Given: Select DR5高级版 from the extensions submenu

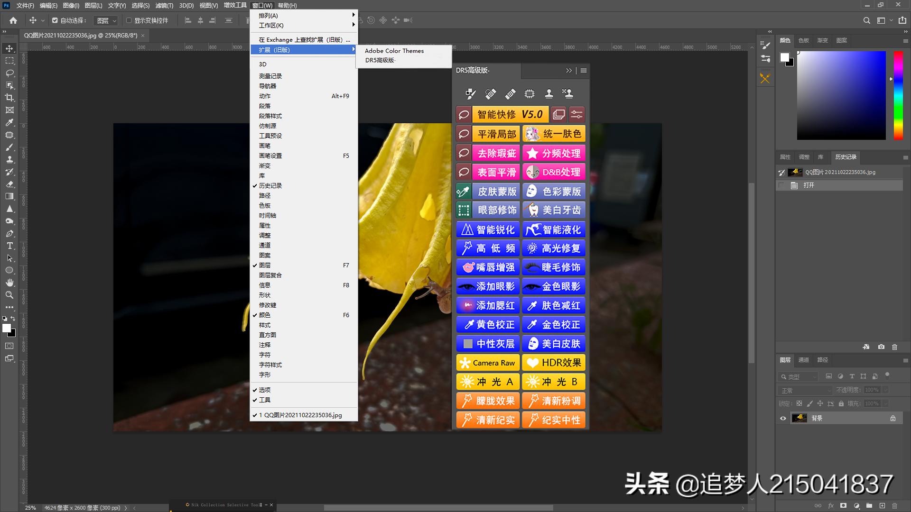Looking at the screenshot, I should pyautogui.click(x=380, y=60).
